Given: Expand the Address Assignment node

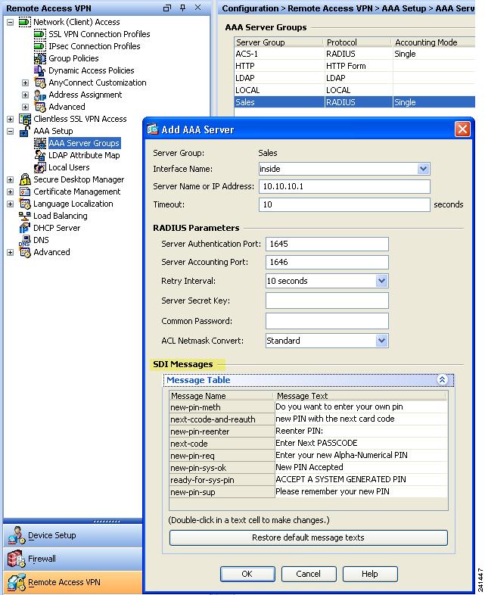Looking at the screenshot, I should 25,95.
